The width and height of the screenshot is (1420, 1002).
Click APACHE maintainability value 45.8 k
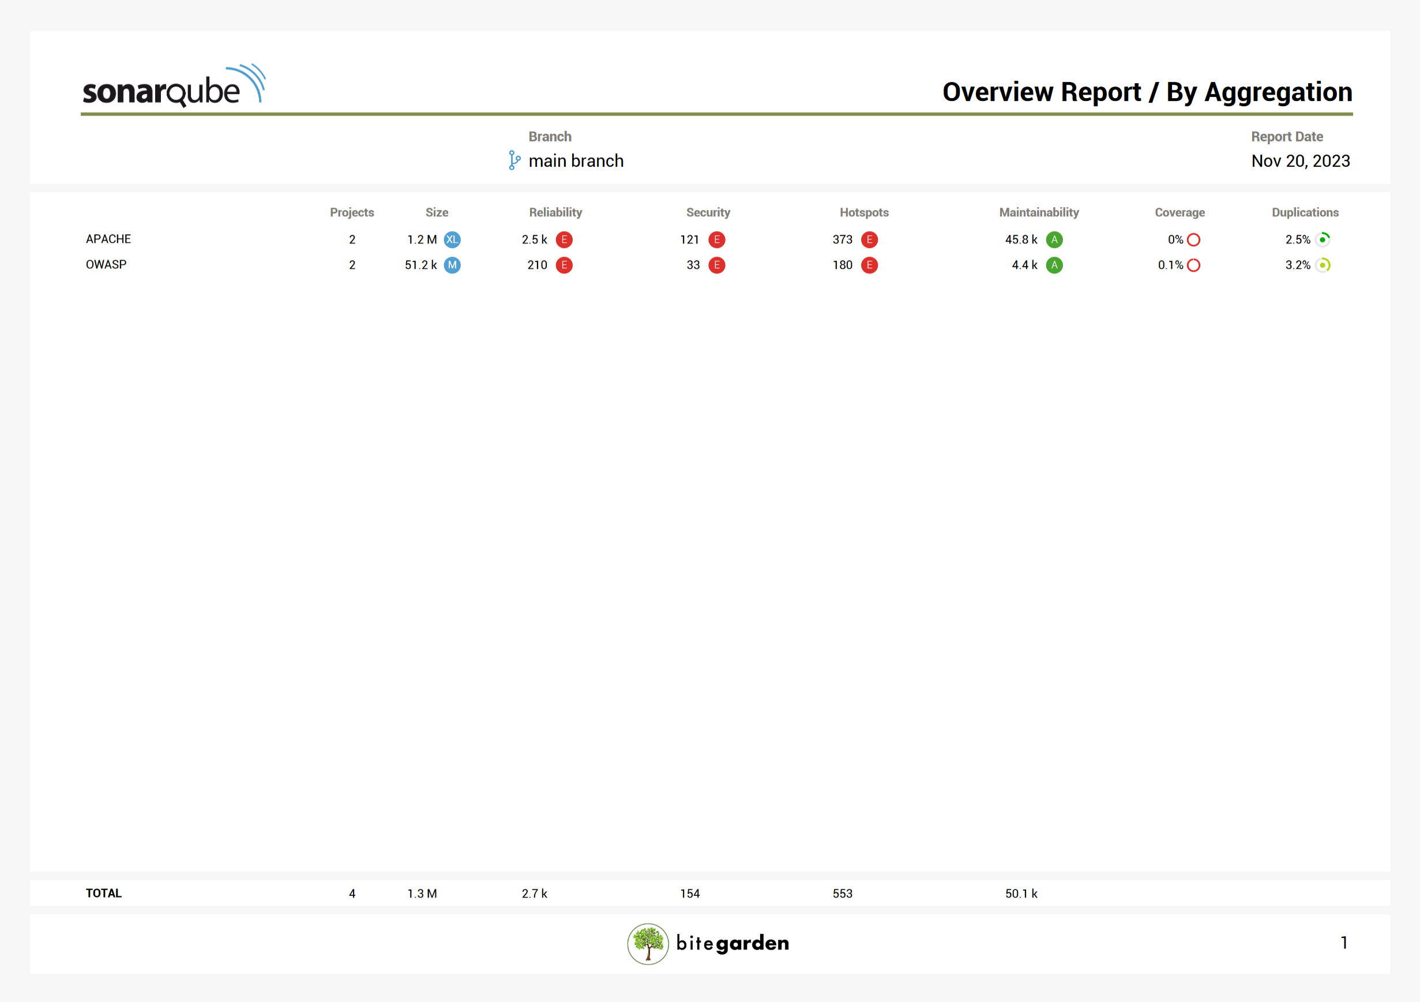1021,239
